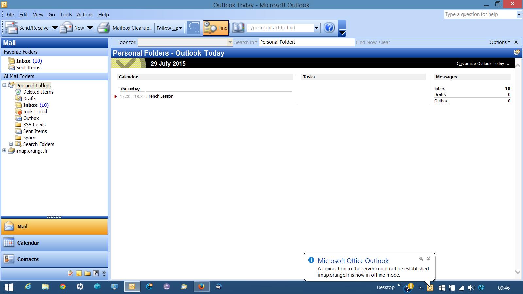Viewport: 523px width, 294px height.
Task: Click the Shortcuts icon in the navigation pane
Action: point(96,273)
